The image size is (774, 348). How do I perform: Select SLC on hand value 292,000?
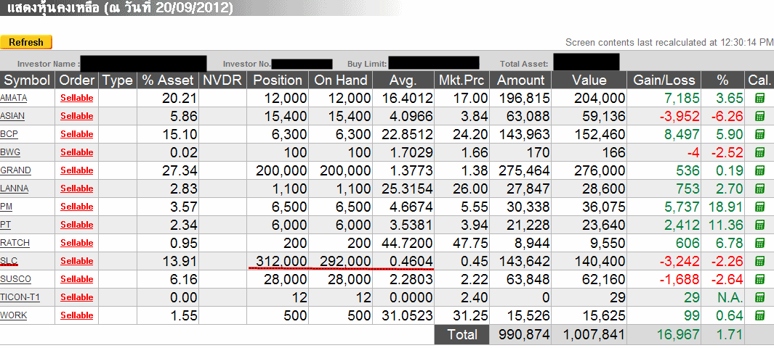click(x=345, y=261)
